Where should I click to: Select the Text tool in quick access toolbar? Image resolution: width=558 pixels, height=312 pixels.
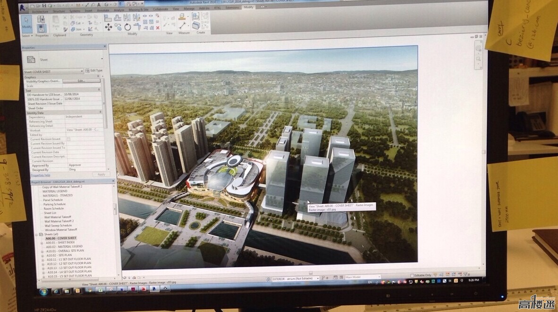coord(99,5)
